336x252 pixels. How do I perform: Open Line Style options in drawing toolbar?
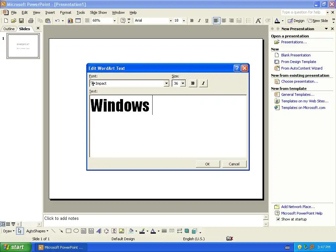click(x=164, y=231)
